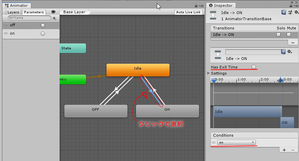This screenshot has height=161, width=299.
Task: Click the drag handle of 'on' parameter
Action: [x=6, y=33]
